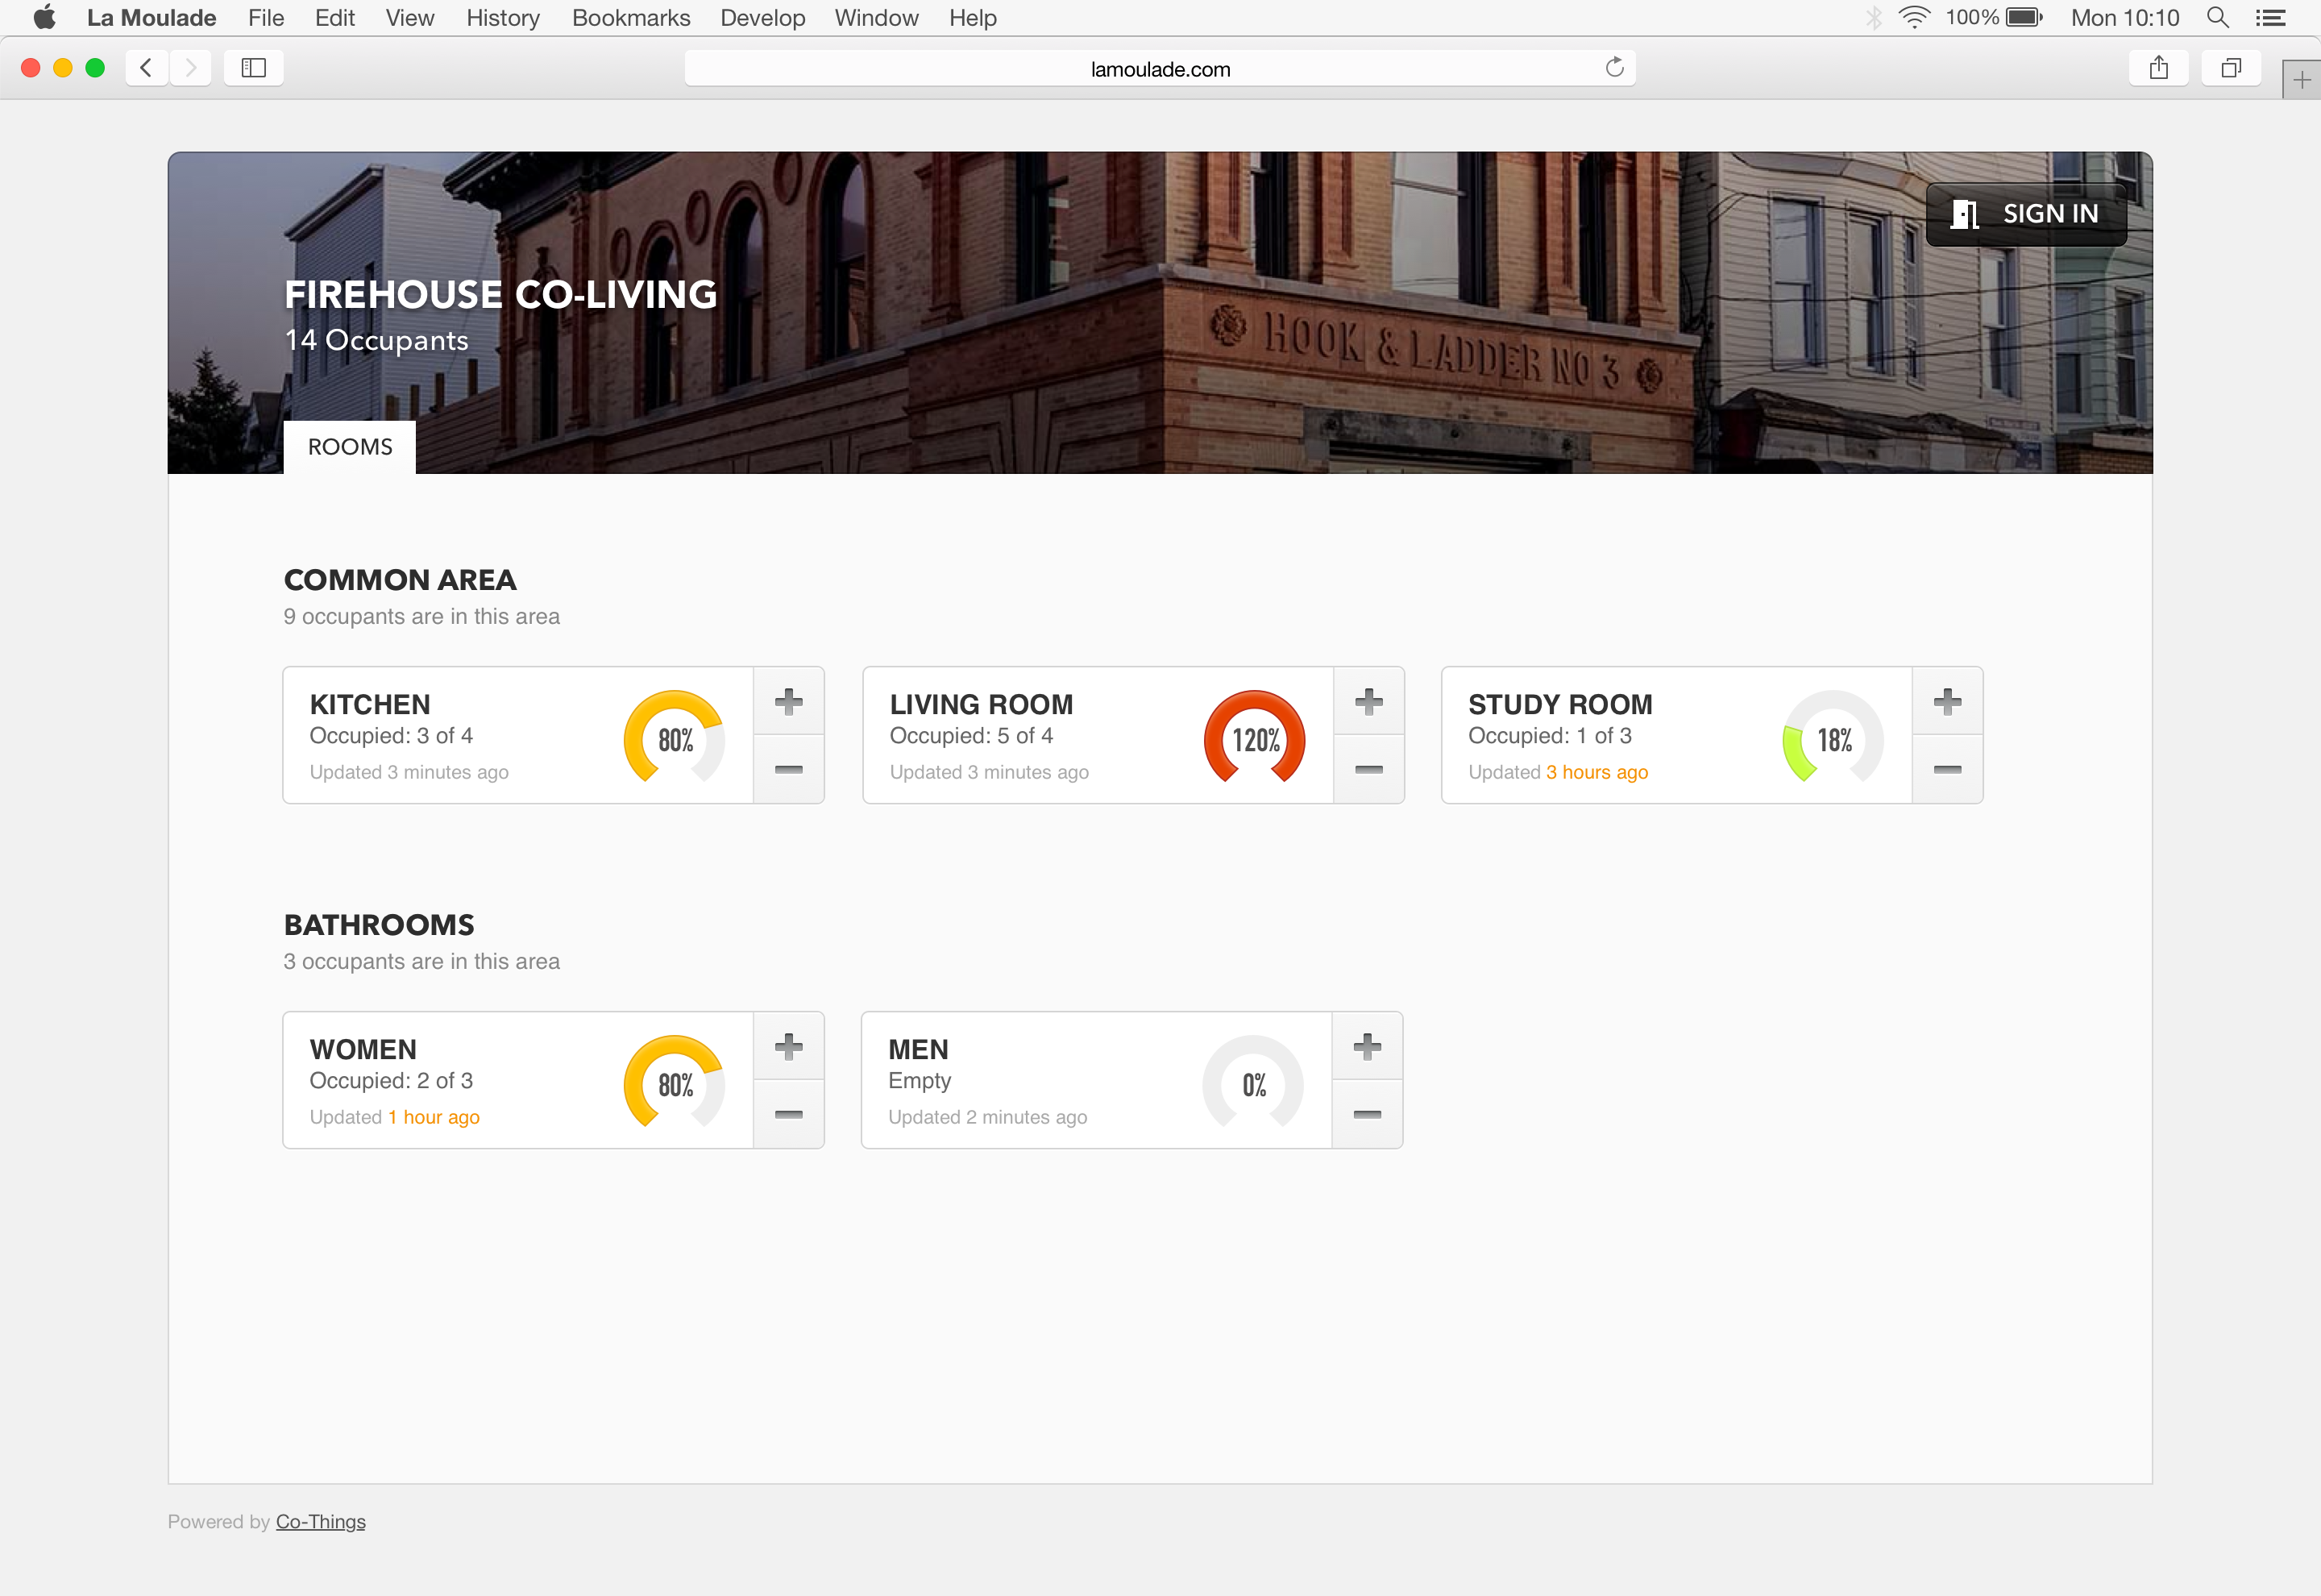The image size is (2321, 1596).
Task: Open the Bookmarks menu
Action: point(631,18)
